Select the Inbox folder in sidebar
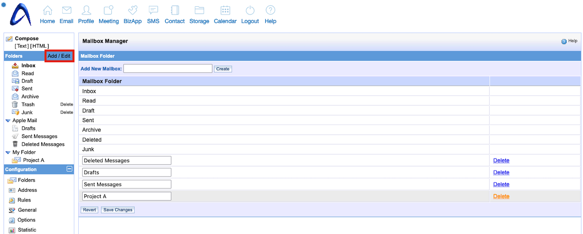This screenshot has height=234, width=583. [x=28, y=65]
